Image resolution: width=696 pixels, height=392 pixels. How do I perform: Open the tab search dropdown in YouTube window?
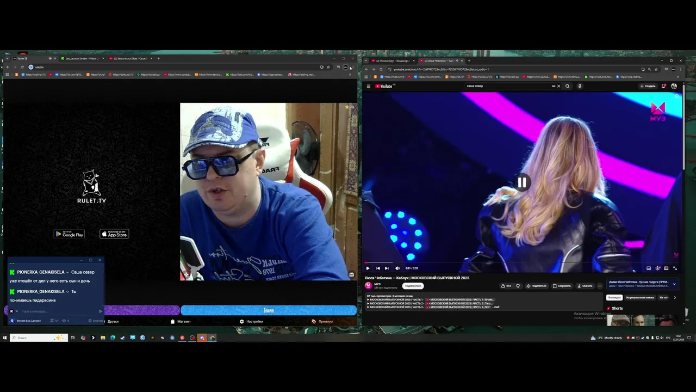point(366,60)
